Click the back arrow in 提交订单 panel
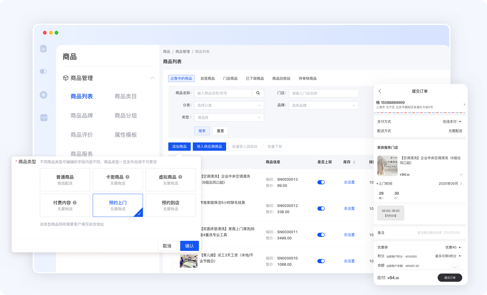The width and height of the screenshot is (487, 295). click(x=380, y=91)
